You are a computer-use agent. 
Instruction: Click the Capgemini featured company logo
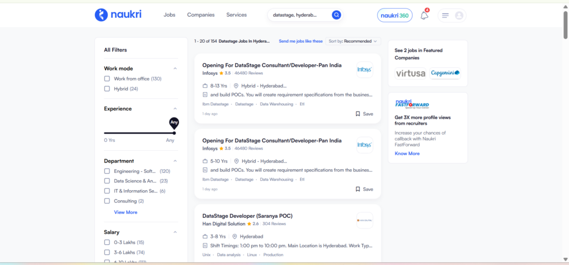coord(445,73)
